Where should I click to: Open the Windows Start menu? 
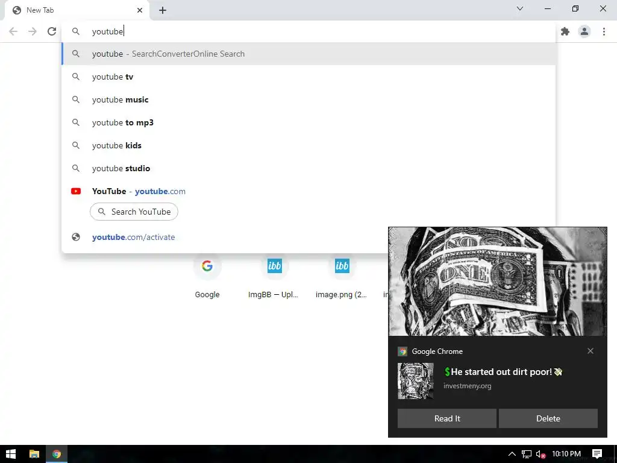tap(11, 454)
